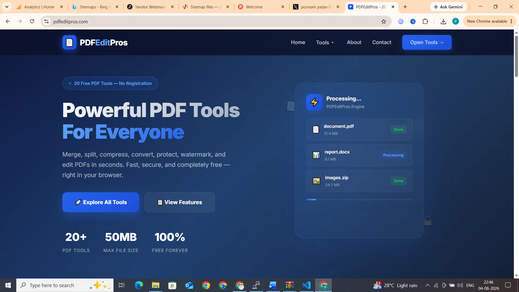
Task: Click the images.zip picture icon
Action: [317, 181]
